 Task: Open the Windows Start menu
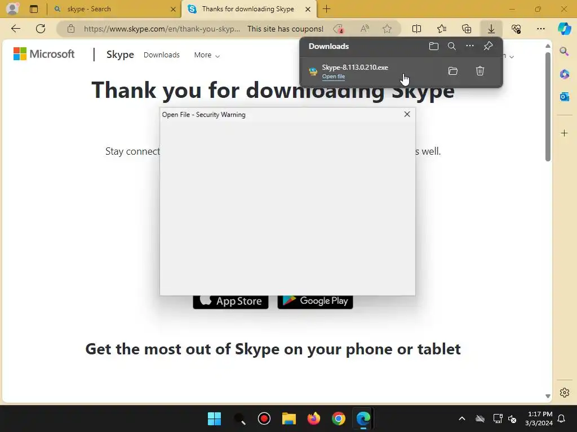click(214, 418)
